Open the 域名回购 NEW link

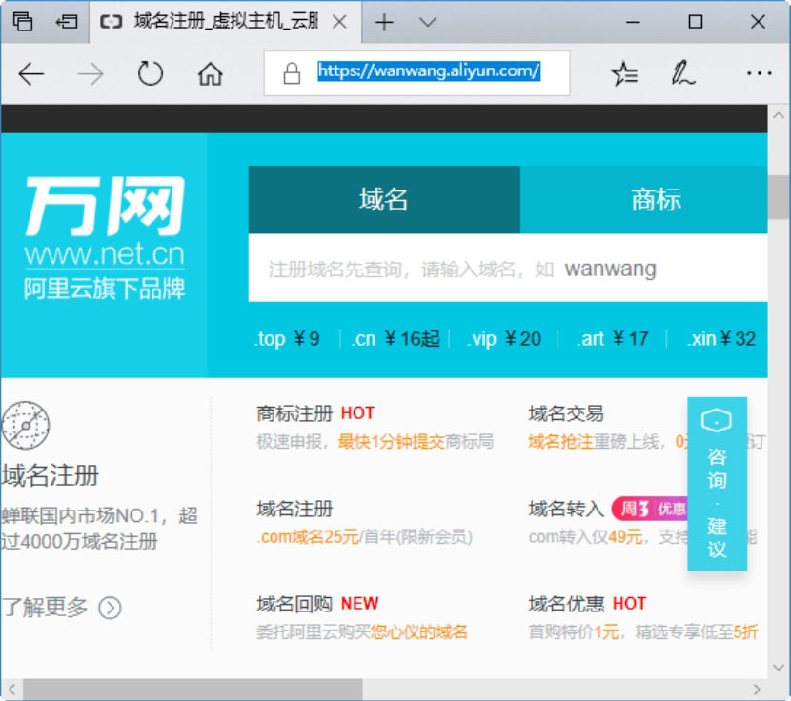[x=317, y=604]
